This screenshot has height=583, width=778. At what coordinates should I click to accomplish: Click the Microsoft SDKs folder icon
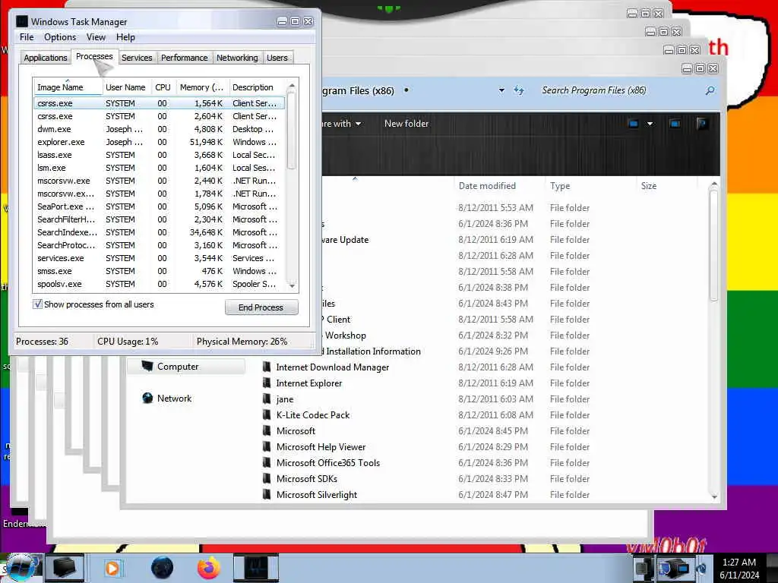pyautogui.click(x=267, y=478)
